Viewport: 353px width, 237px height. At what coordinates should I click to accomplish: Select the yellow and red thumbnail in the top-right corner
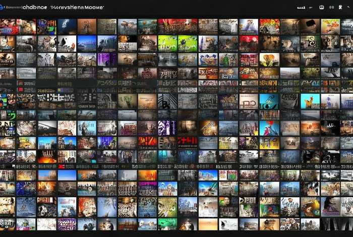(331, 26)
